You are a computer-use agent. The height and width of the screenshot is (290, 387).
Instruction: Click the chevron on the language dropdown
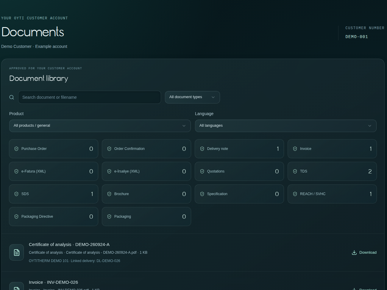[370, 126]
